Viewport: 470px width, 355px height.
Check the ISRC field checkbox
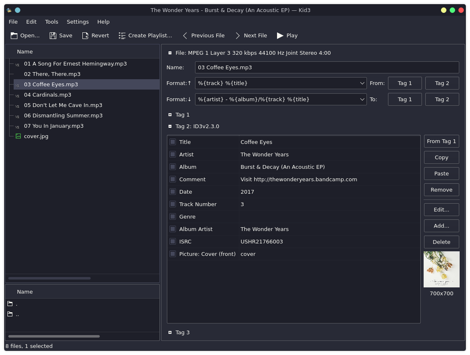click(173, 241)
